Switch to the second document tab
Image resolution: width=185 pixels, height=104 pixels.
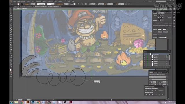coord(47,6)
